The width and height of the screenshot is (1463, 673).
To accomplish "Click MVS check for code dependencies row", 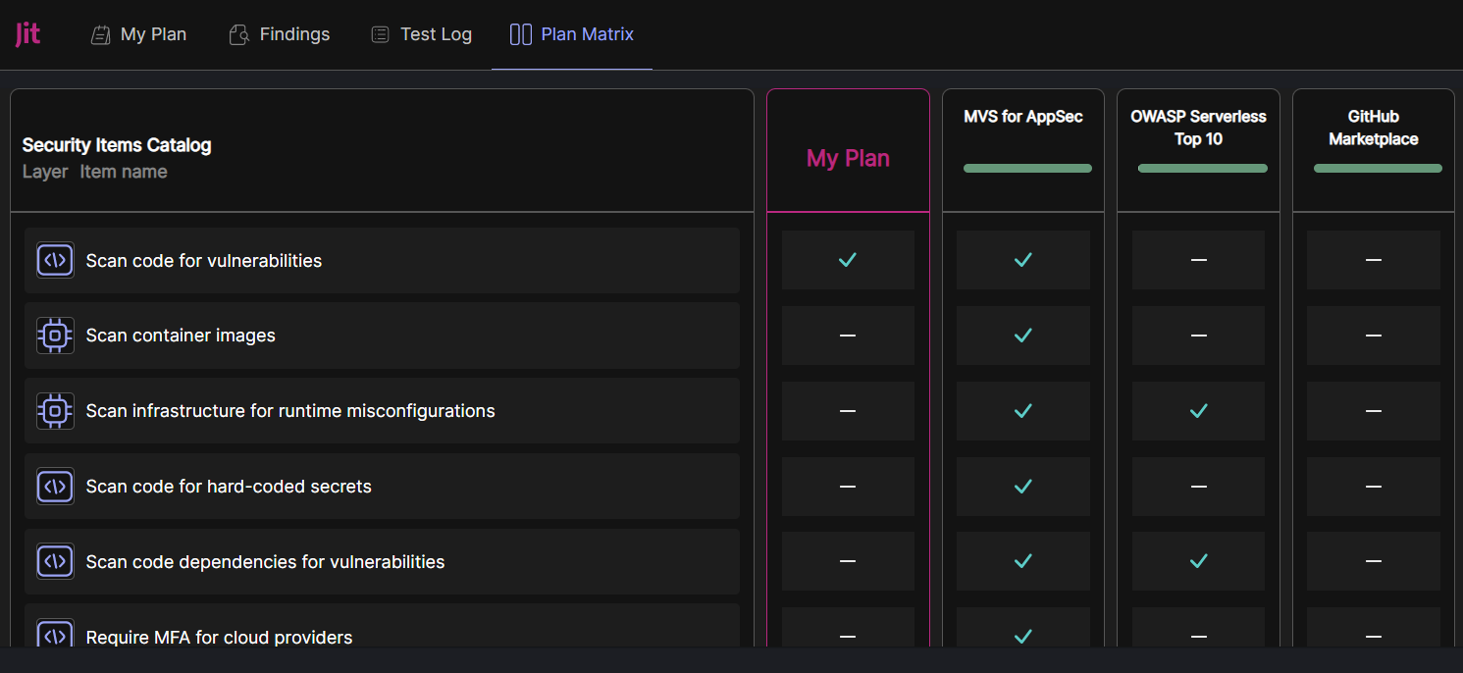I will click(x=1023, y=561).
